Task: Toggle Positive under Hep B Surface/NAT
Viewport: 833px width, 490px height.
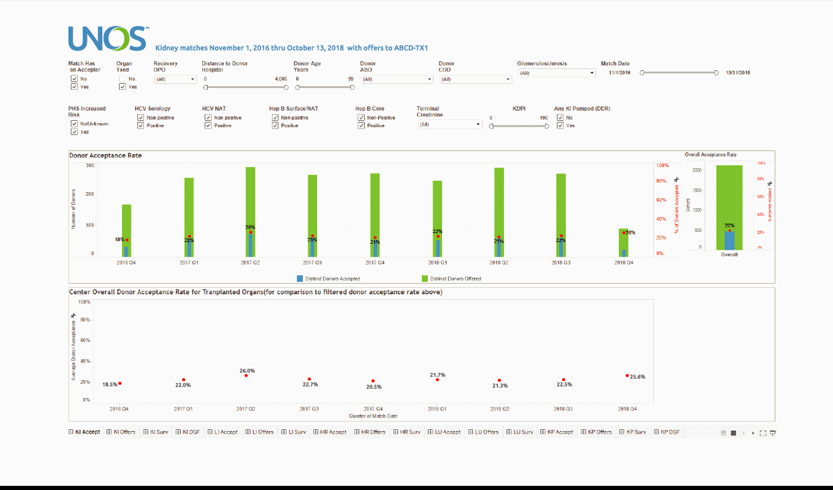Action: pos(275,125)
